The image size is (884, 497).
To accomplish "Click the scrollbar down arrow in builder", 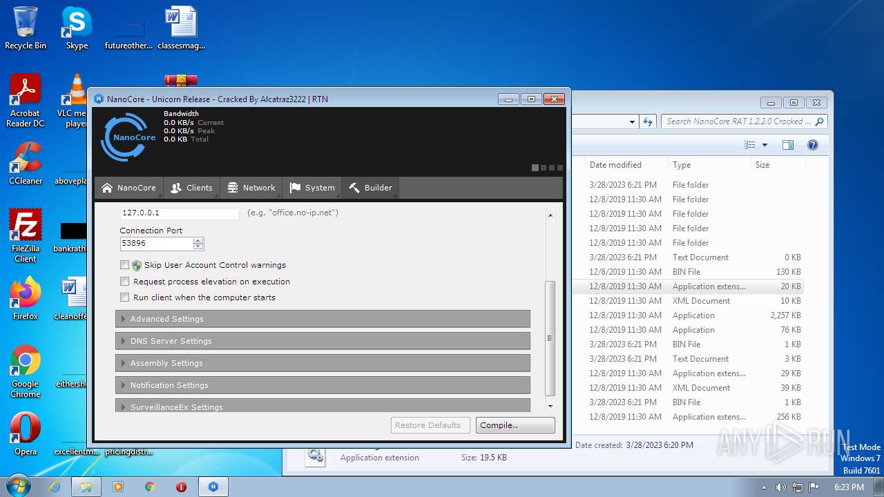I will pos(550,407).
